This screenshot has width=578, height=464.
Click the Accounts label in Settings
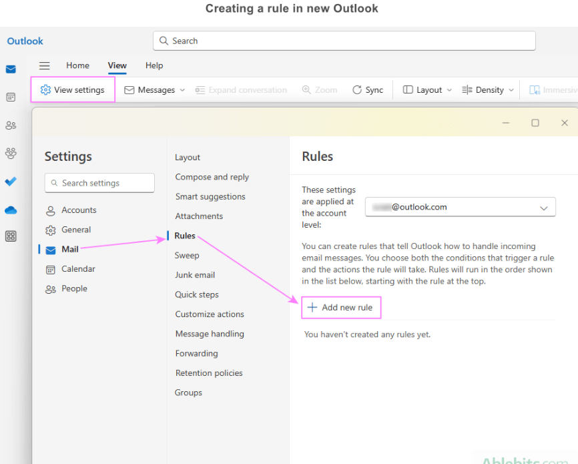click(79, 210)
